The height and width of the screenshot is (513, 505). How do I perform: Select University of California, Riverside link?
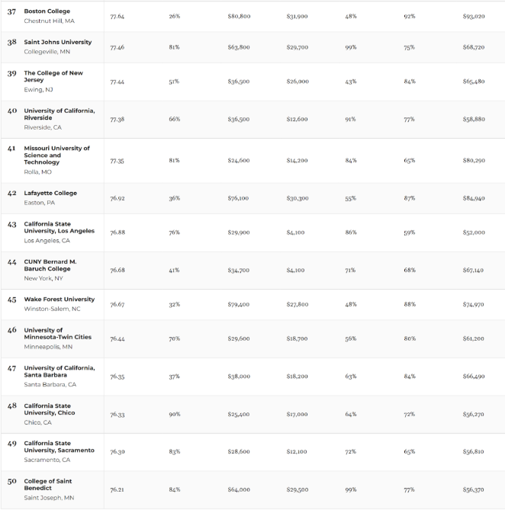pos(60,114)
